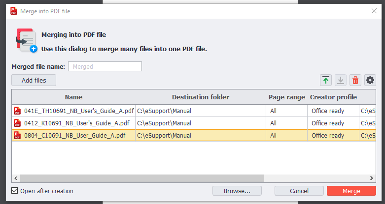Click the red trash delete icon

(x=355, y=80)
